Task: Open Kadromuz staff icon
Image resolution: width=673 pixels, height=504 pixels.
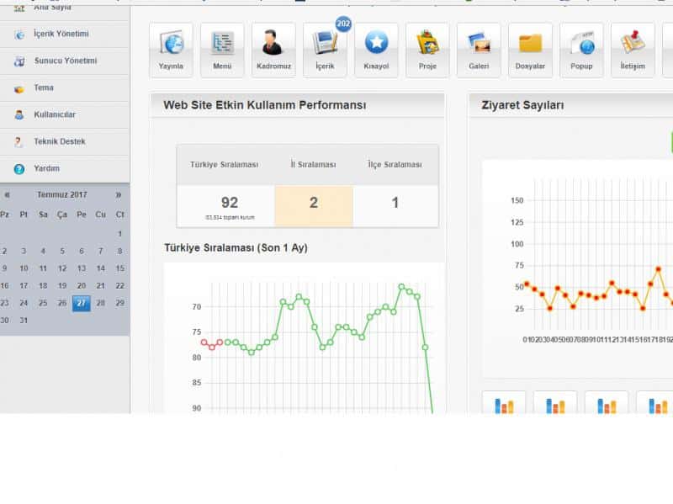Action: tap(273, 50)
